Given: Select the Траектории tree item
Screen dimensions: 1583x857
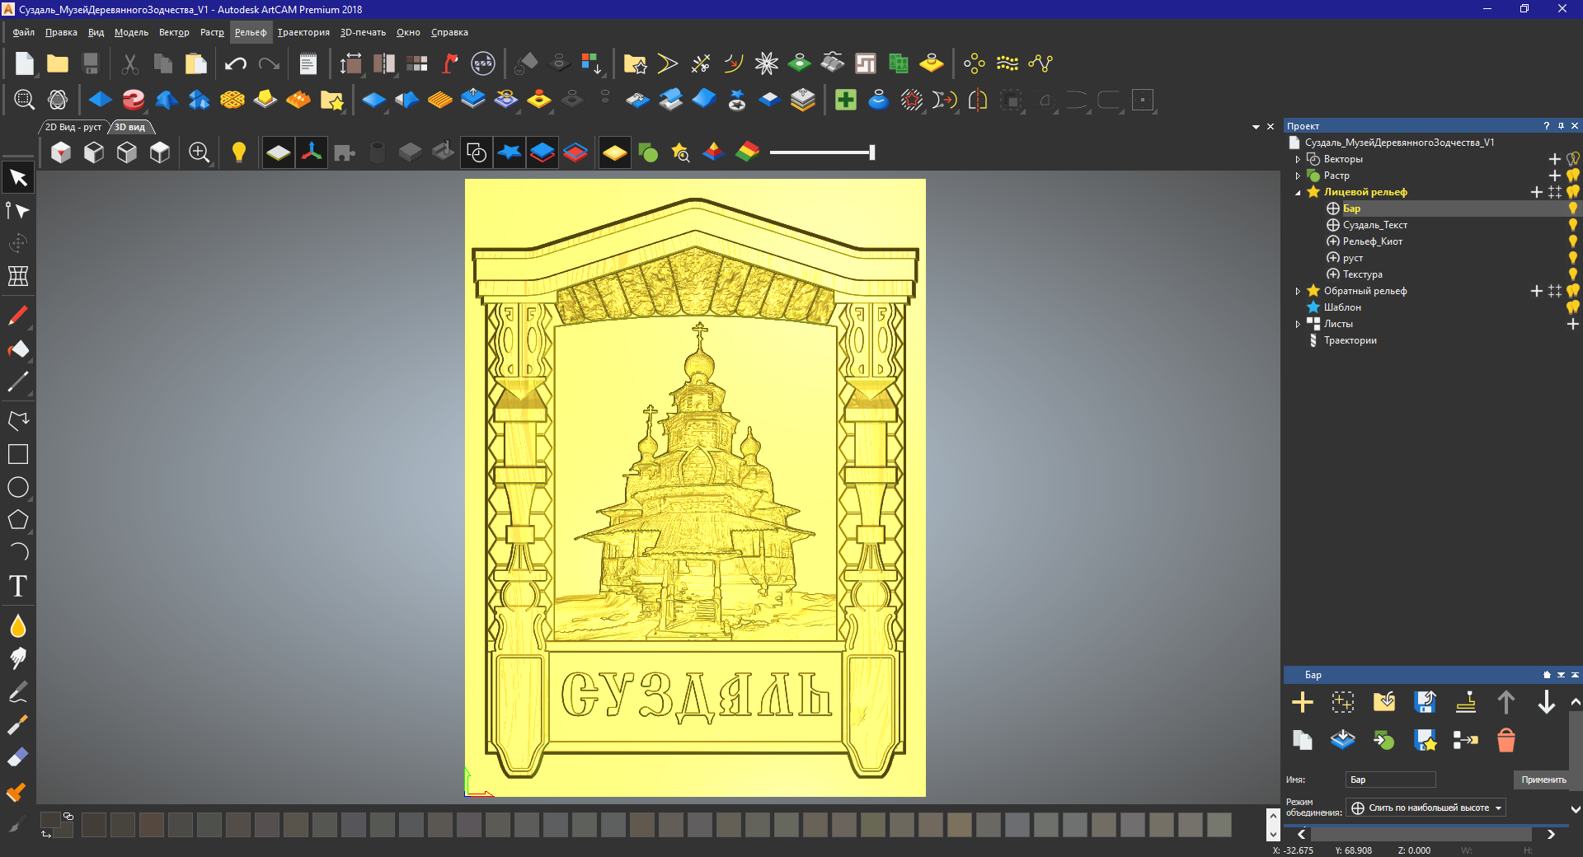Looking at the screenshot, I should tap(1350, 340).
